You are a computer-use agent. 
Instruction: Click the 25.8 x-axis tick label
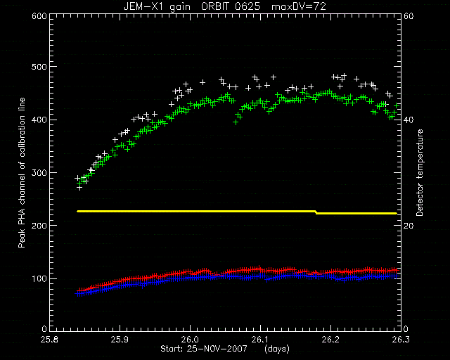pos(50,340)
